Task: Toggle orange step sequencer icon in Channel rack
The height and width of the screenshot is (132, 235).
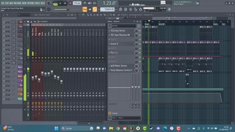Action: [x=72, y=15]
